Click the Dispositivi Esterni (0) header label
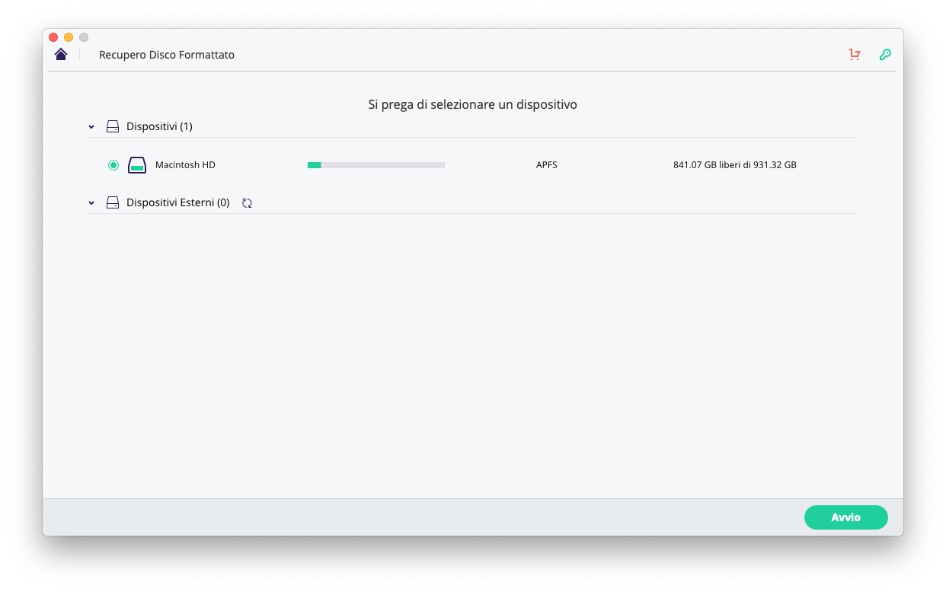Screen dimensions: 946x592 tap(177, 203)
